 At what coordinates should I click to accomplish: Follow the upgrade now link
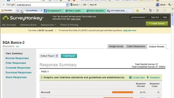click(130, 30)
